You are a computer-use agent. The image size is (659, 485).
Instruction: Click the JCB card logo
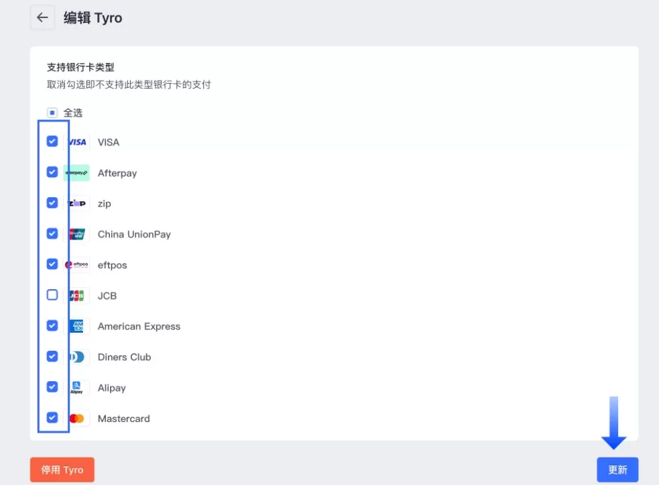tap(76, 295)
